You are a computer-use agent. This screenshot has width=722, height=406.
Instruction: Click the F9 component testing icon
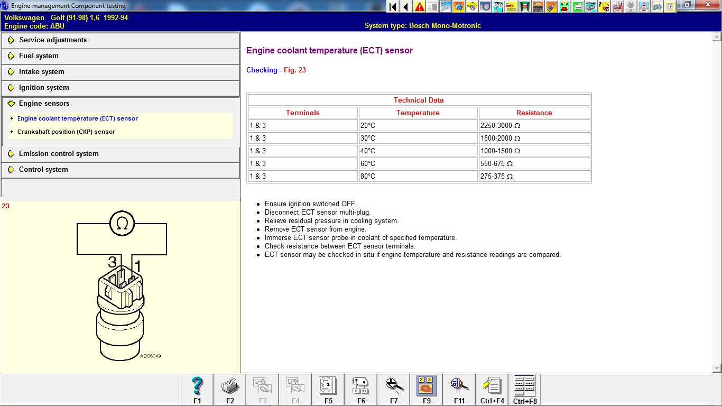click(x=427, y=389)
